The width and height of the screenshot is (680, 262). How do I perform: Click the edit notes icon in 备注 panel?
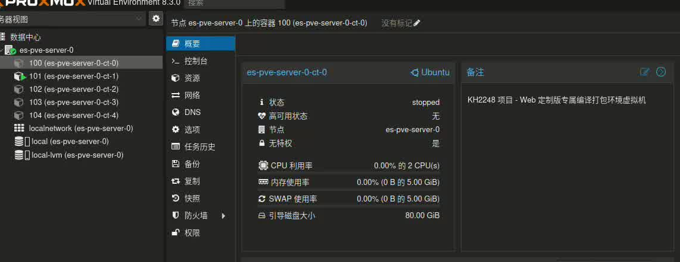(645, 72)
